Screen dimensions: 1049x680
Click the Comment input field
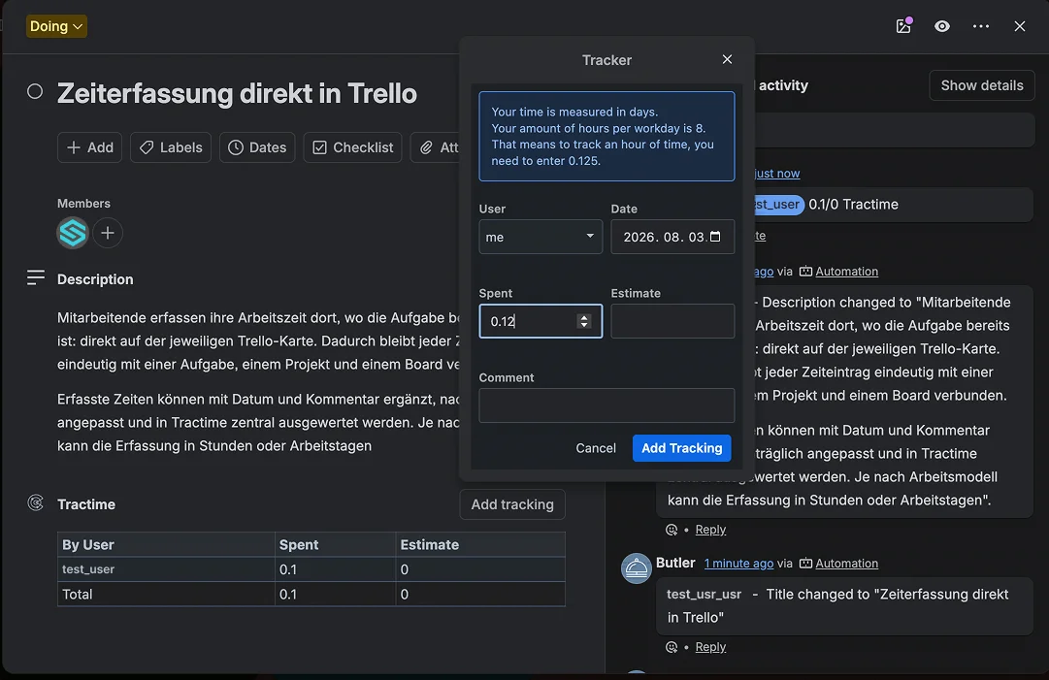[606, 405]
